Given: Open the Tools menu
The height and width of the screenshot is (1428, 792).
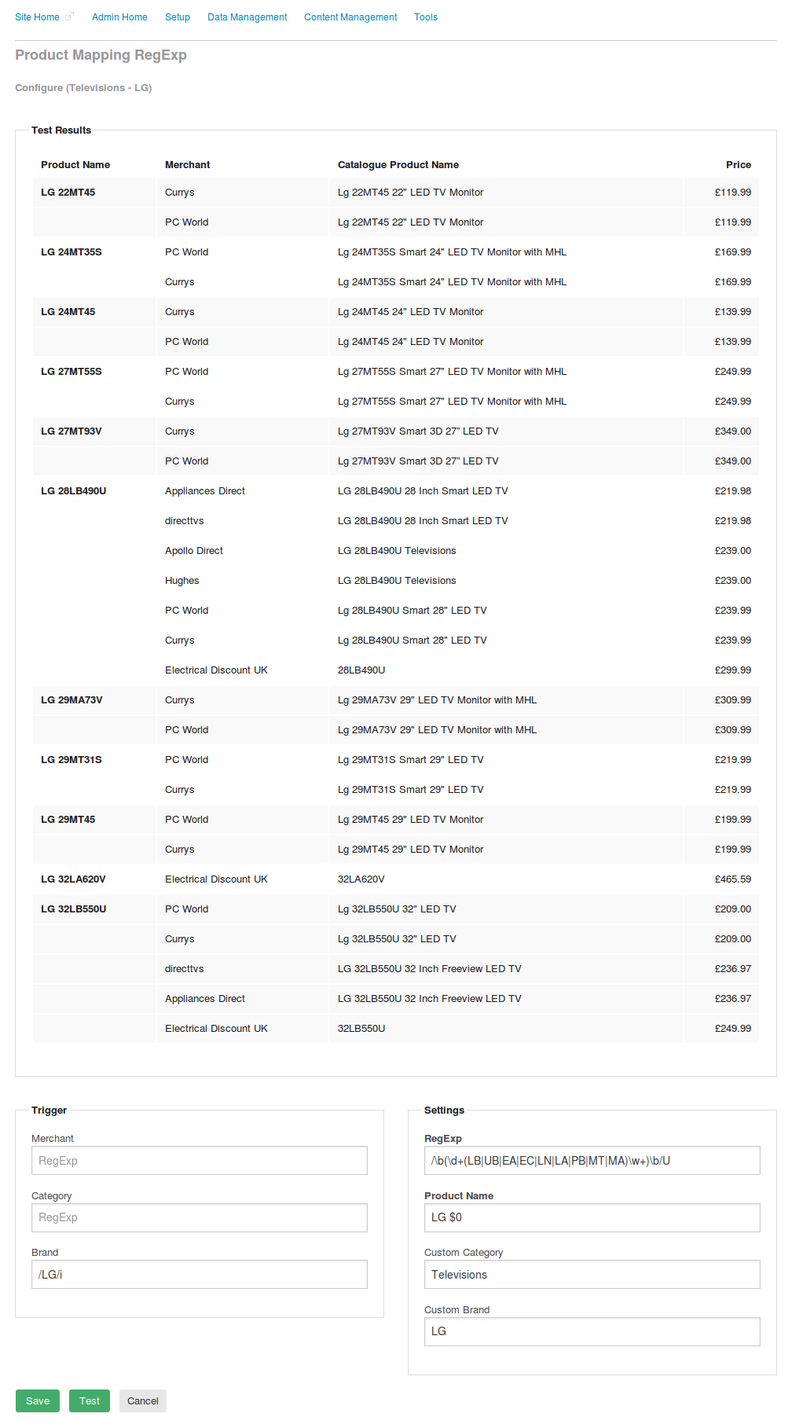Looking at the screenshot, I should coord(426,17).
